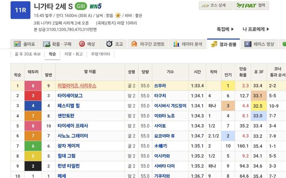286x178 pixels.
Task: Click the 11R race number badge
Action: pos(20,10)
